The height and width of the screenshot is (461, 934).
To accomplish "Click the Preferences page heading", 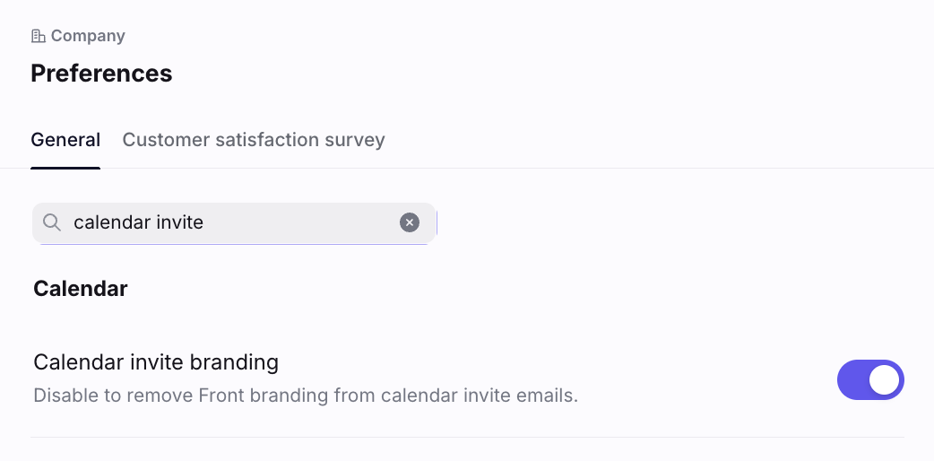I will [101, 74].
